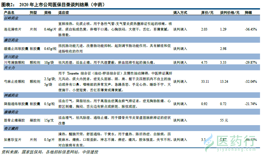Click the negotiated price '0.72'
The width and height of the screenshot is (261, 156).
[x=223, y=104]
